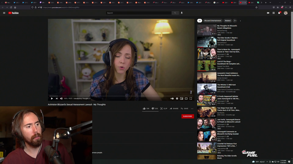
Task: Toggle the autoplay switch in the player
Action: 172,98
